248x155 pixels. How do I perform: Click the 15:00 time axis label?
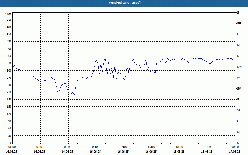tap(151, 147)
